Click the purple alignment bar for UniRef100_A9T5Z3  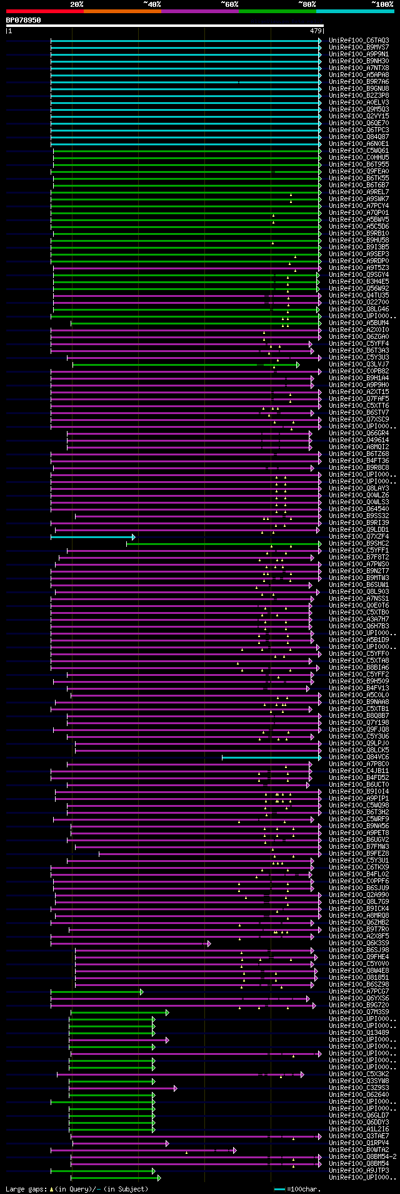click(x=187, y=268)
